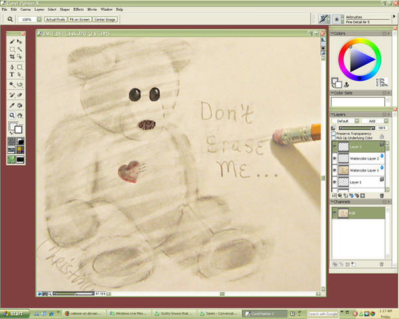
Task: Enable Preserve Transparency checkbox
Action: pyautogui.click(x=333, y=134)
